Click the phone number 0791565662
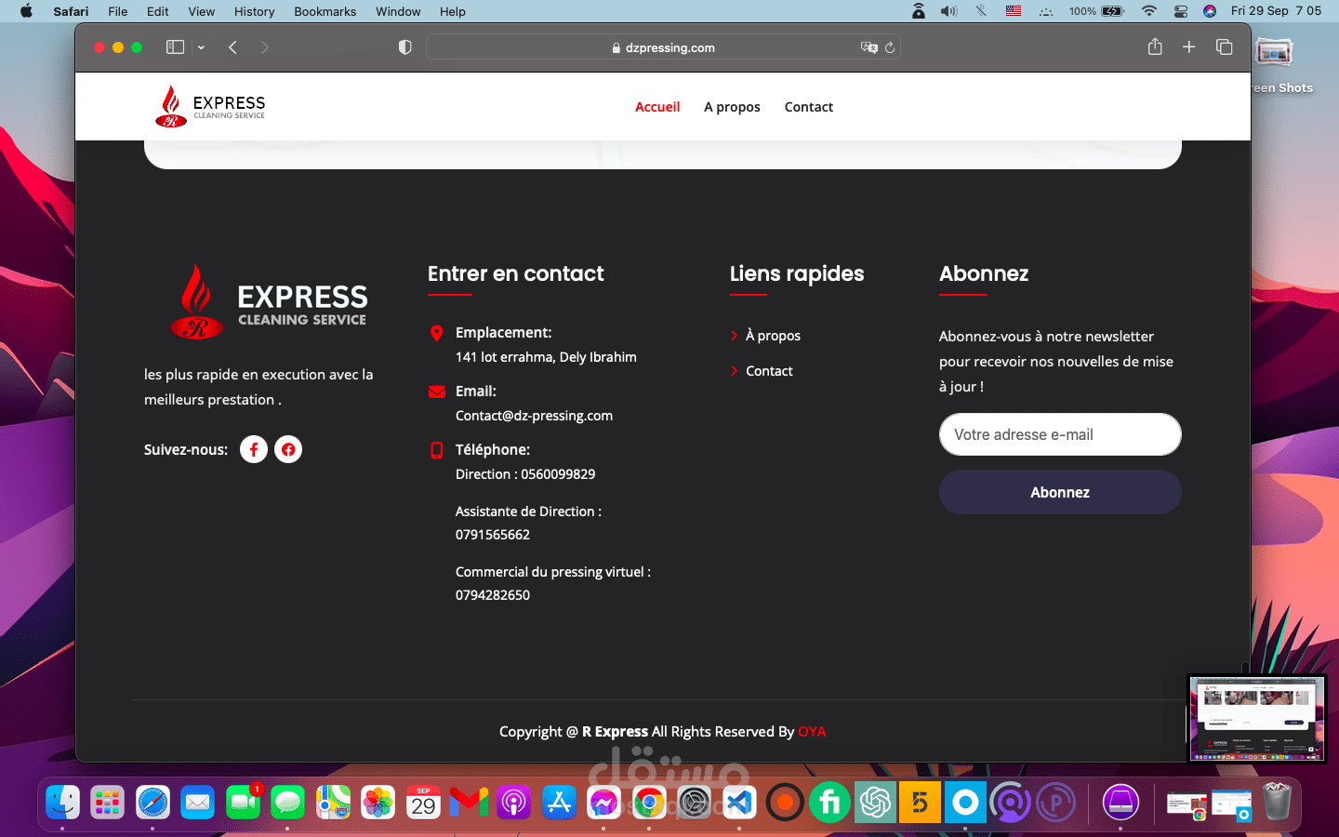 (x=493, y=535)
